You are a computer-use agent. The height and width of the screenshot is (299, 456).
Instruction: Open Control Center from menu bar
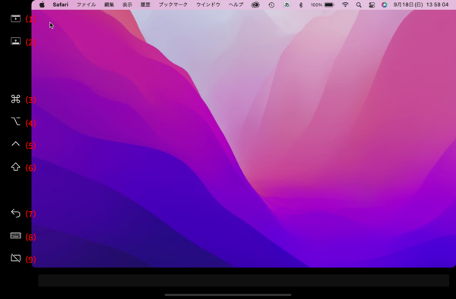pos(372,5)
